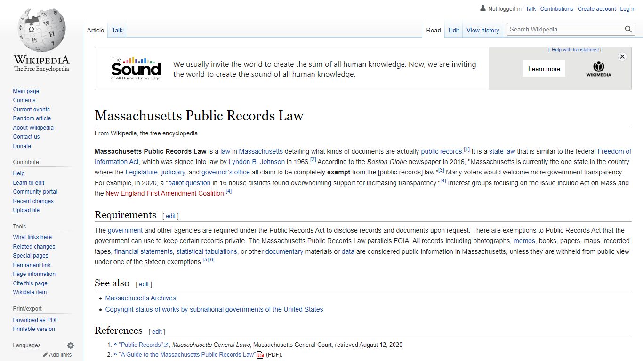643x361 pixels.
Task: Edit the Requirements section
Action: (x=170, y=216)
